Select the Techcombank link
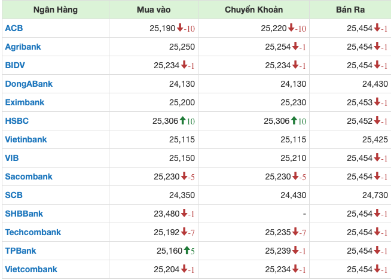 [x=33, y=232]
